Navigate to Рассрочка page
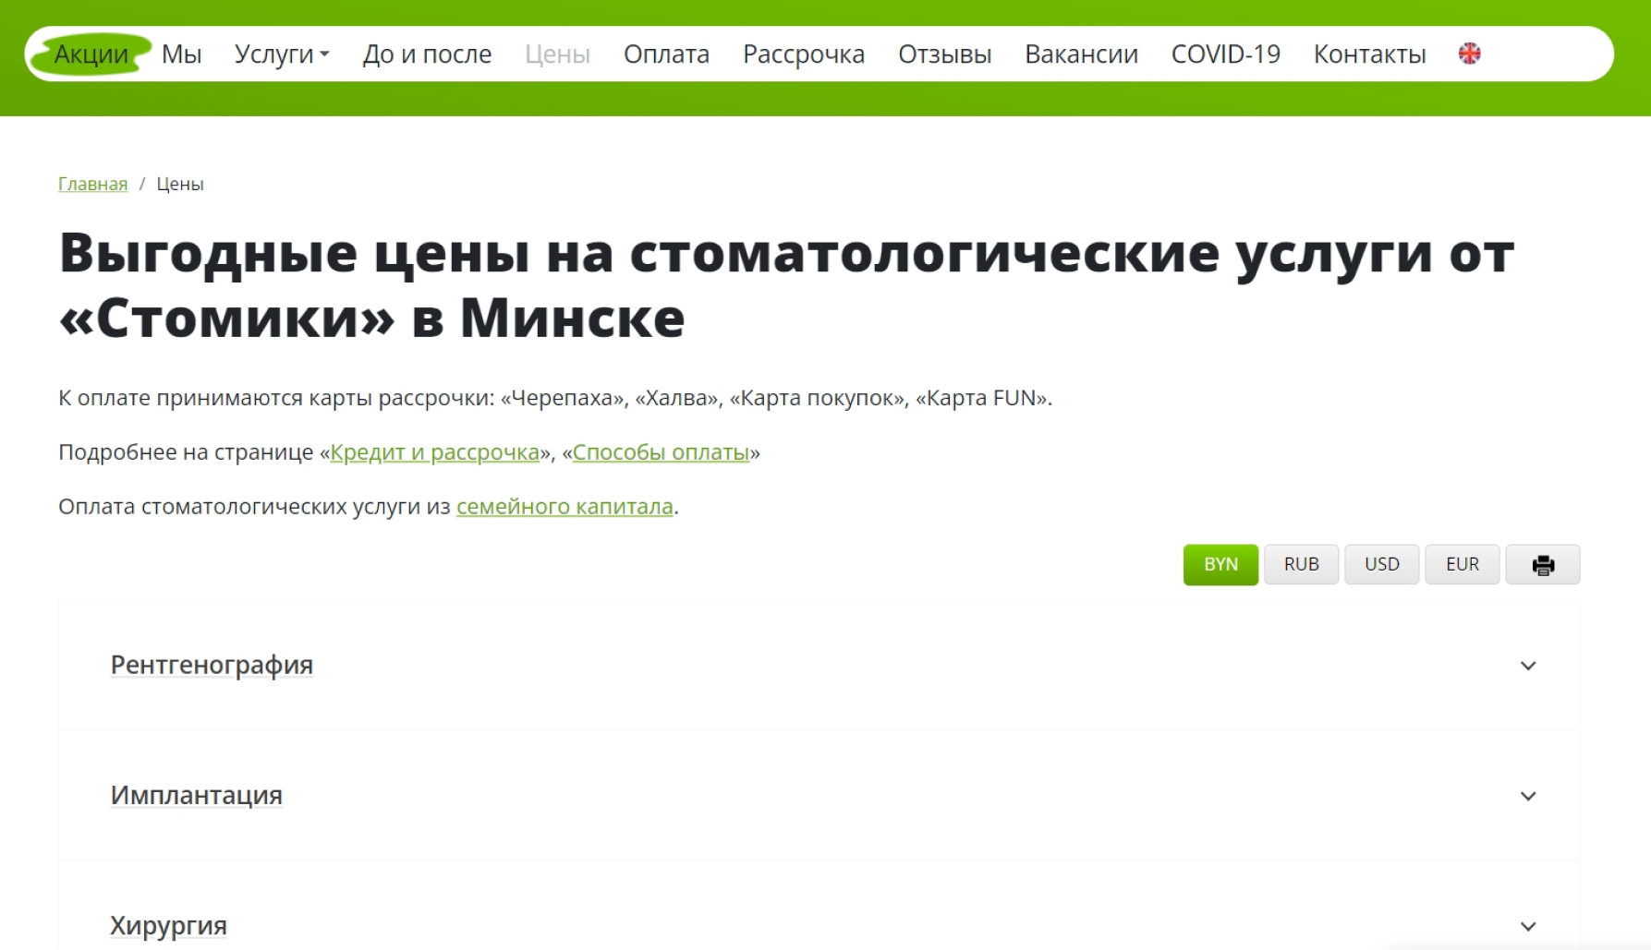The image size is (1651, 950). [x=804, y=54]
